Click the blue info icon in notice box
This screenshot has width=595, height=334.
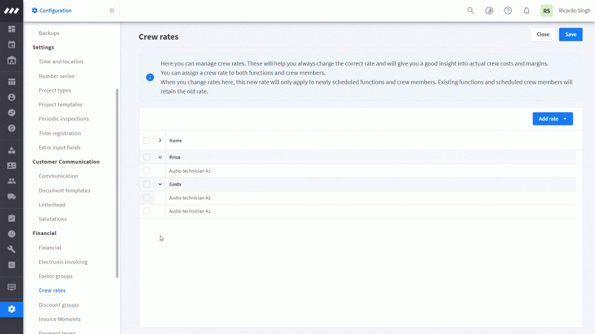[x=150, y=77]
